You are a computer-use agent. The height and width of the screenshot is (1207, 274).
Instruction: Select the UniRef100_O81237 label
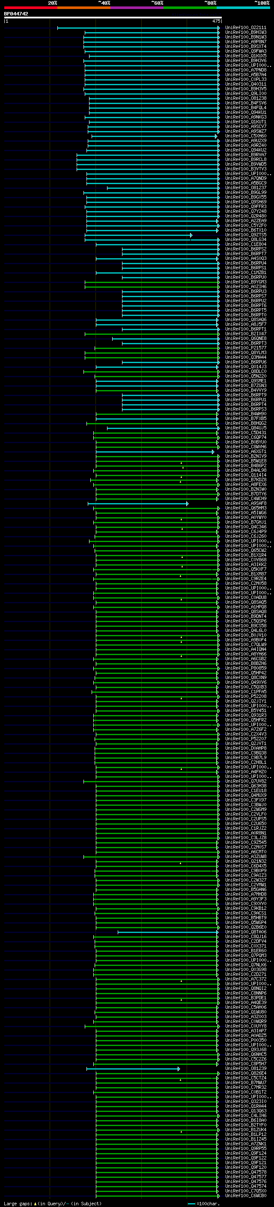(x=245, y=188)
